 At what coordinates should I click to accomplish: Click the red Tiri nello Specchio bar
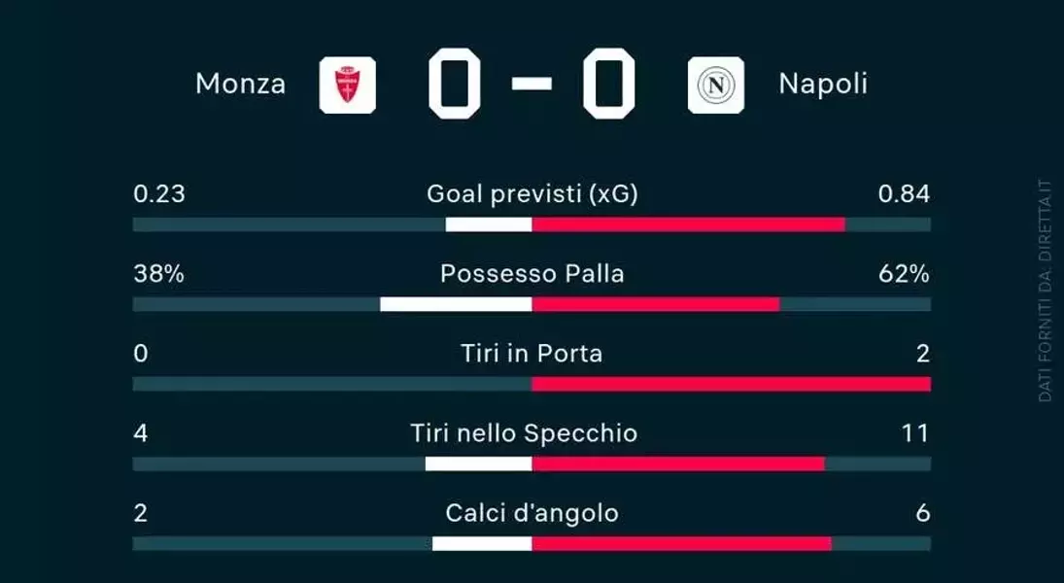[x=678, y=463]
